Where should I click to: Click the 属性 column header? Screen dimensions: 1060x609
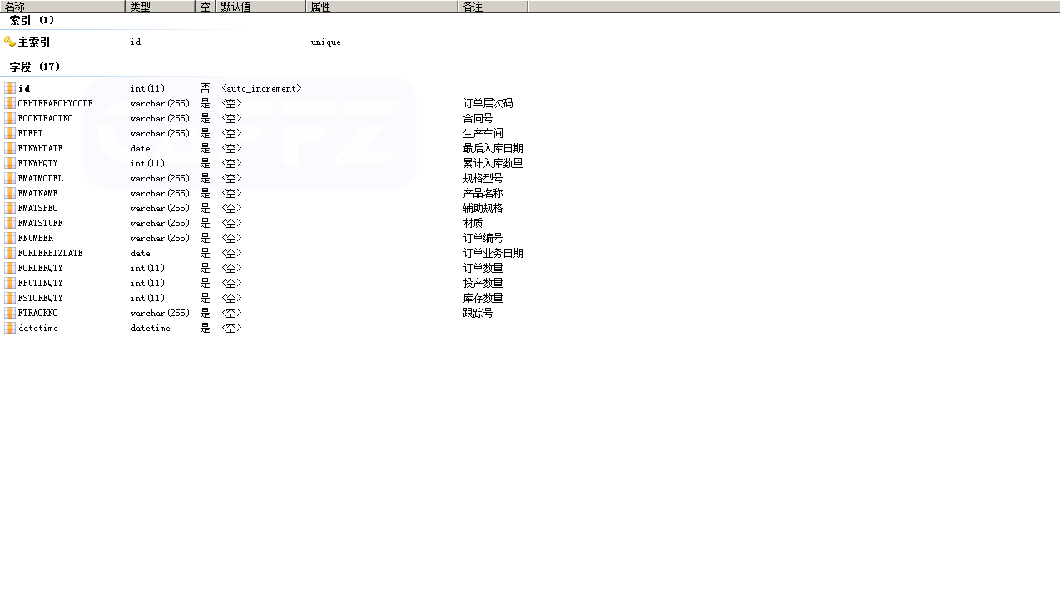click(381, 7)
